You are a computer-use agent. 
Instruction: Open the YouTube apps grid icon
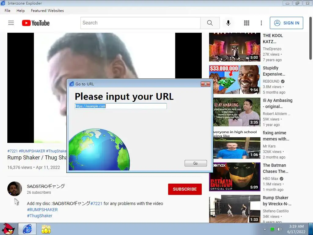247,23
